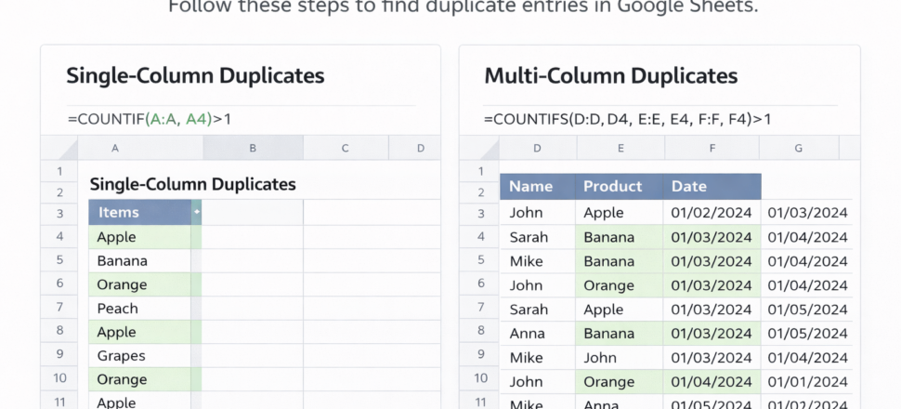
Task: Select column D header in the left sheet
Action: [415, 149]
